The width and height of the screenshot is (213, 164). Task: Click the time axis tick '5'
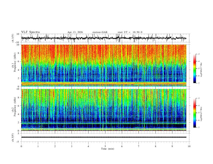click(105, 146)
